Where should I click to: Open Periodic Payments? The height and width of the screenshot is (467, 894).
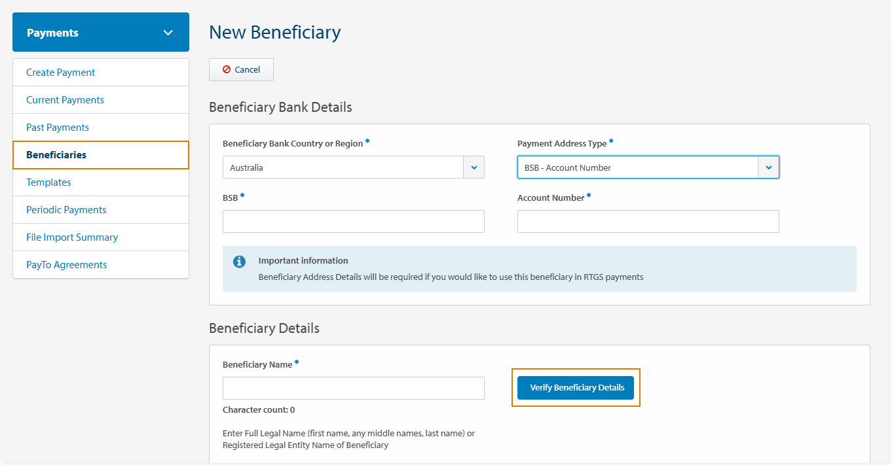click(x=65, y=209)
